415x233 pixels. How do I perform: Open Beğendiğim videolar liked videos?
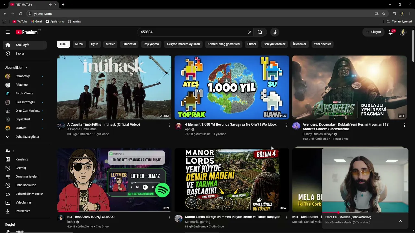click(25, 194)
